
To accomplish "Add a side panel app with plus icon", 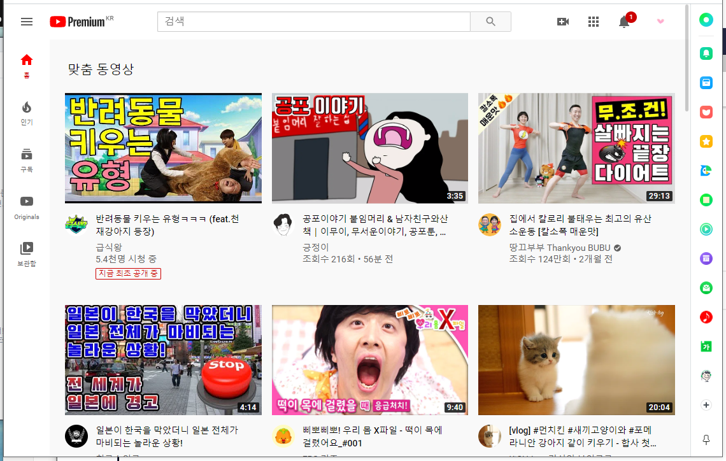I will pyautogui.click(x=706, y=405).
